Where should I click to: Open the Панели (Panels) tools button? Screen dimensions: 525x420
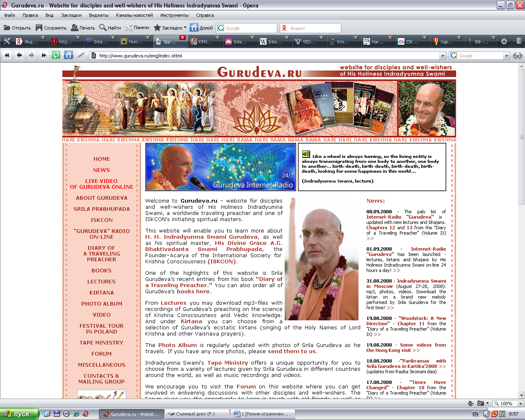(x=137, y=28)
